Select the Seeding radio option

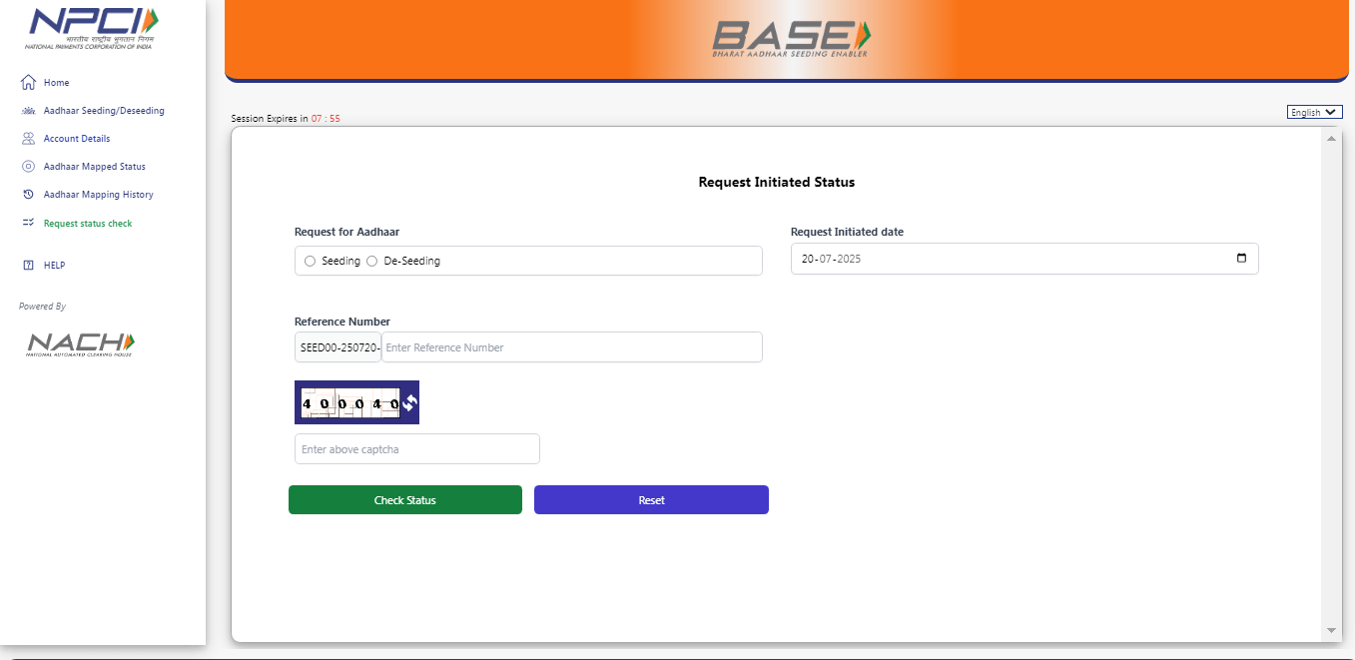311,261
